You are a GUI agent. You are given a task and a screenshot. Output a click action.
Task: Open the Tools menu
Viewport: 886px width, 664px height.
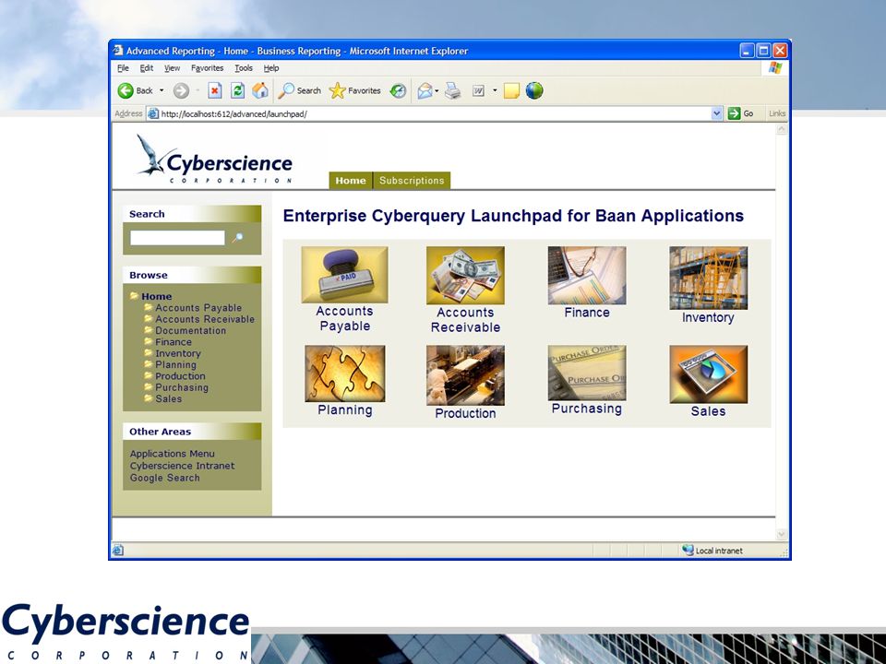pyautogui.click(x=244, y=67)
